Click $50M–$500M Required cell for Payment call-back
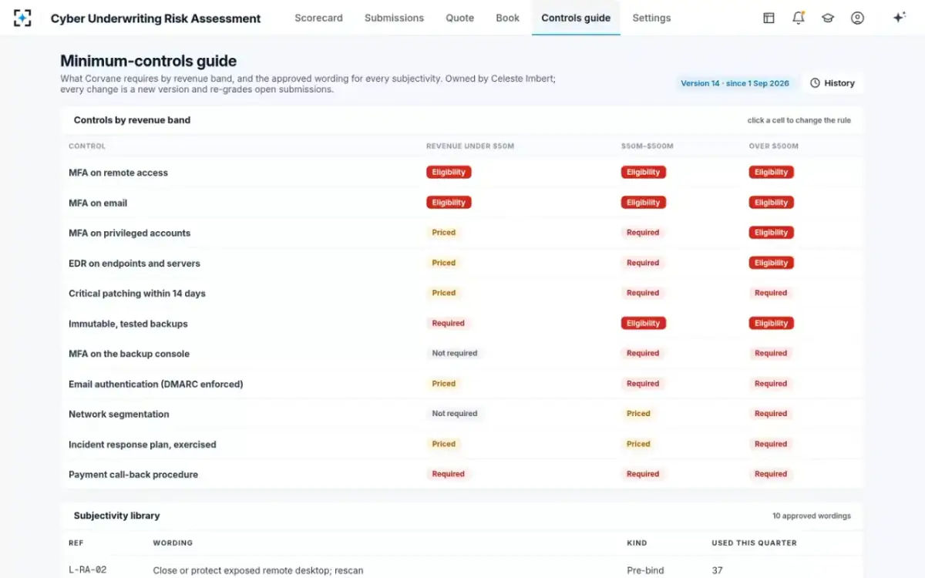The height and width of the screenshot is (578, 925). point(643,474)
